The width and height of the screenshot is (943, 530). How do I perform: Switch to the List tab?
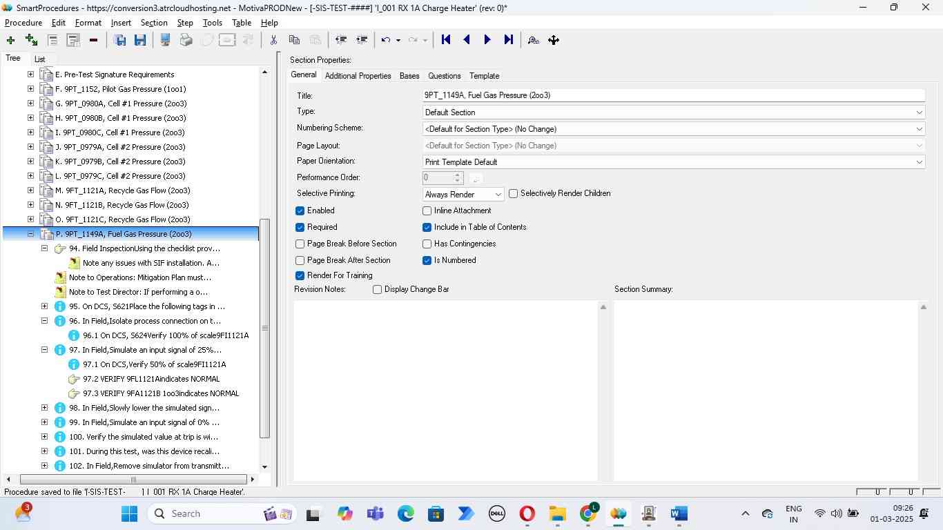coord(39,59)
